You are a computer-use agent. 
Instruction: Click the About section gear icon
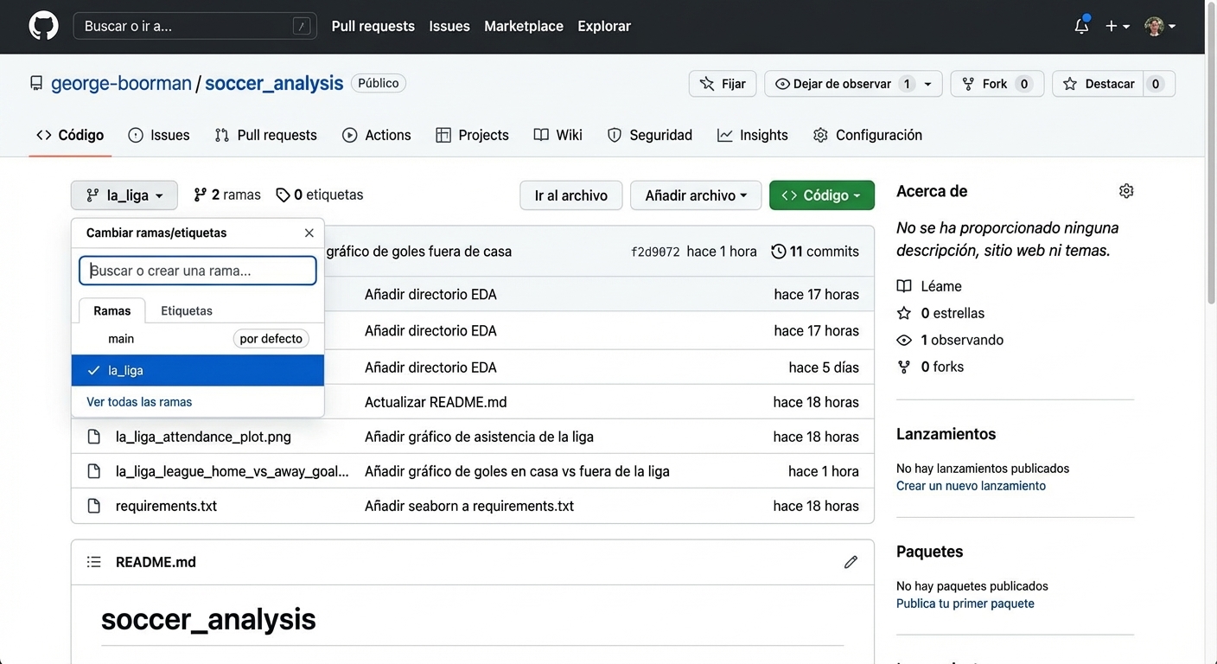click(x=1125, y=191)
